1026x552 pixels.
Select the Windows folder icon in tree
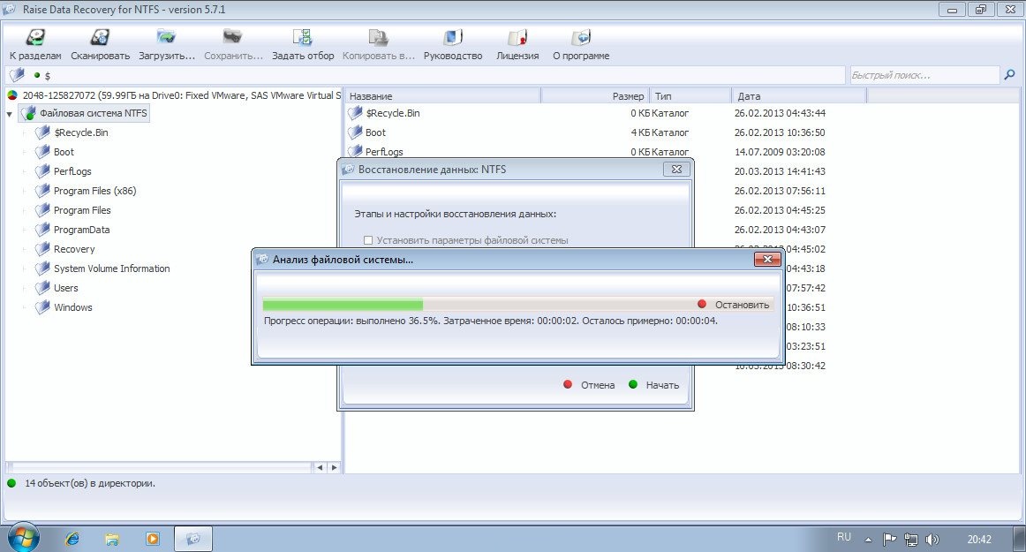[42, 307]
